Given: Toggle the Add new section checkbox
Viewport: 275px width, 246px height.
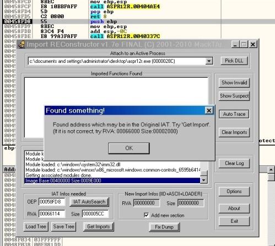Looking at the screenshot, I should (146, 215).
